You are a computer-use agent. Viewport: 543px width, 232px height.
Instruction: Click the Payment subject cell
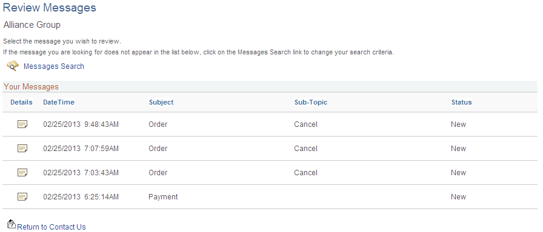[163, 197]
